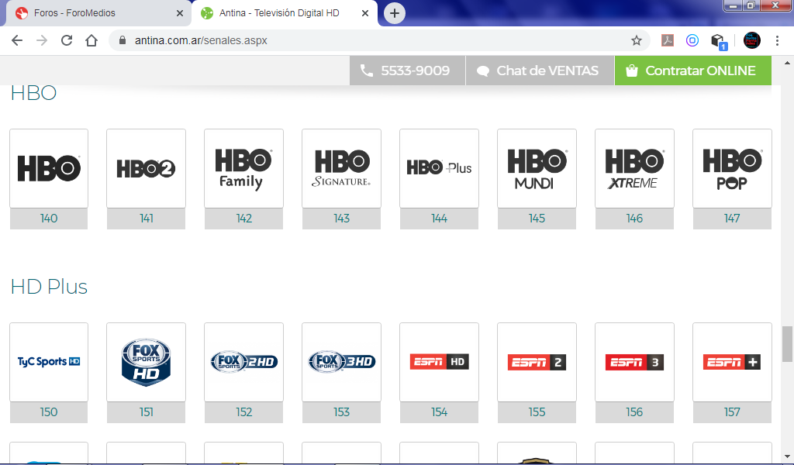
Task: Open the cube extension with badge 1
Action: point(719,41)
